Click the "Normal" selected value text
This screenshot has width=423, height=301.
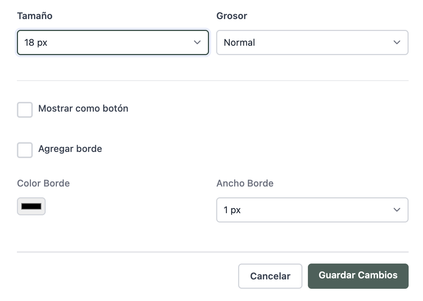click(x=239, y=42)
